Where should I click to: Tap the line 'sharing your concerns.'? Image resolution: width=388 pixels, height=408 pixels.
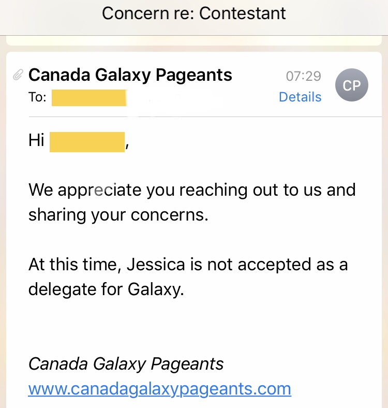(x=118, y=215)
